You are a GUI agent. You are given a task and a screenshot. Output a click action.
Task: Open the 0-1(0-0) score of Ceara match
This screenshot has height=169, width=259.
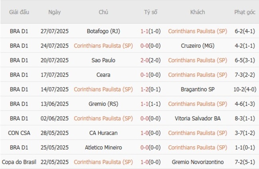[151, 75]
